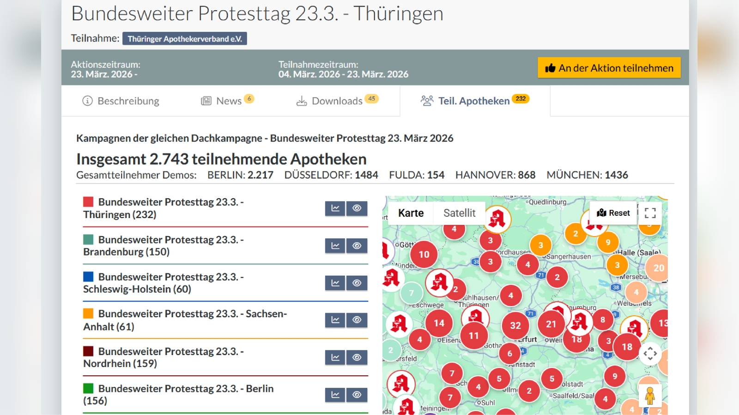Switch to the Beschreibung tab
Image resolution: width=739 pixels, height=415 pixels.
coord(121,101)
